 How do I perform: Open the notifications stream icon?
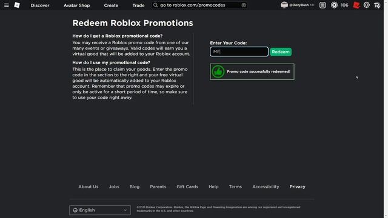(323, 5)
